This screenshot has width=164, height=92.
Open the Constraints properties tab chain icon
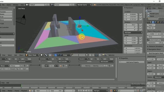pyautogui.click(x=161, y=22)
